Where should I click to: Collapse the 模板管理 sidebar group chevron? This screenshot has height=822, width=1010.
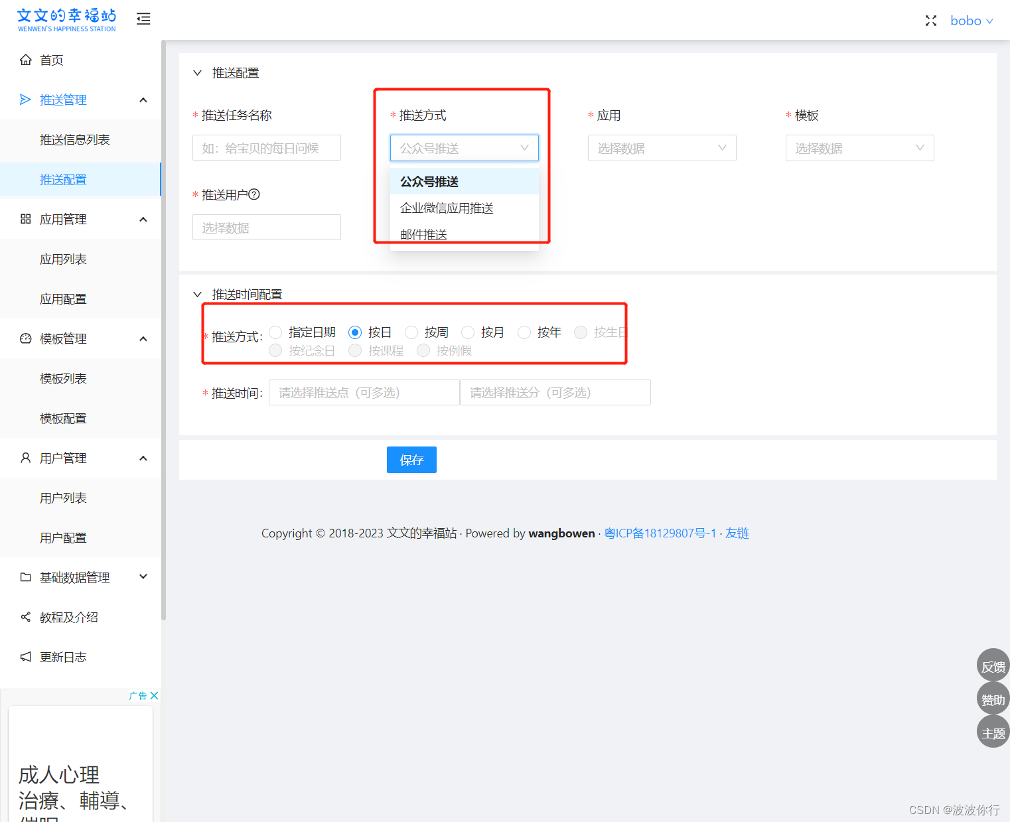point(143,338)
